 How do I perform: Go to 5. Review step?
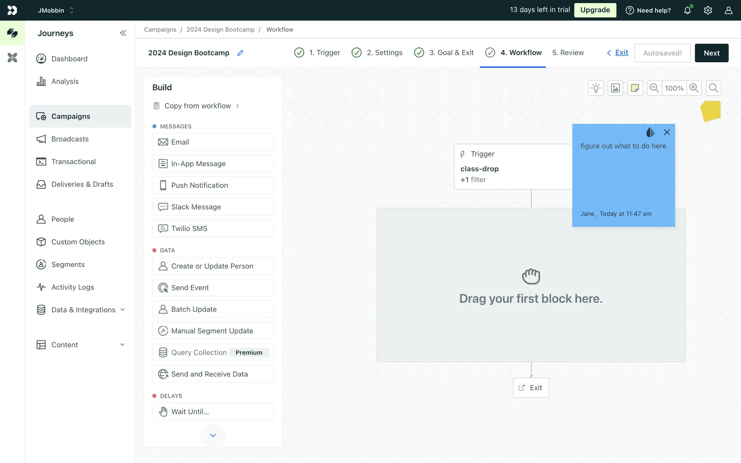[x=568, y=52]
